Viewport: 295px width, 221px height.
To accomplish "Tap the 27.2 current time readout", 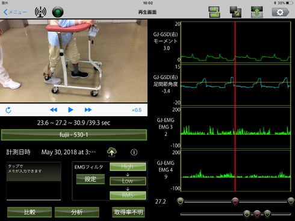I will point(161,202).
